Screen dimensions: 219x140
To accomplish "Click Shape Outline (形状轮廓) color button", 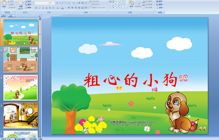I will pos(148,4).
